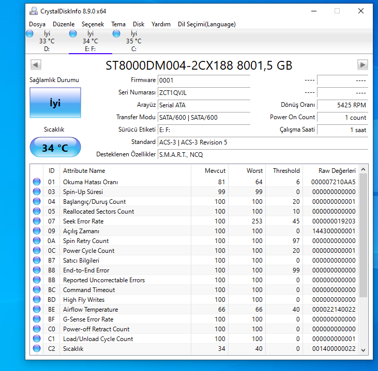The height and width of the screenshot is (371, 378).
Task: Click status orb for Başlangıç/Duruş Count
Action: pyautogui.click(x=37, y=201)
